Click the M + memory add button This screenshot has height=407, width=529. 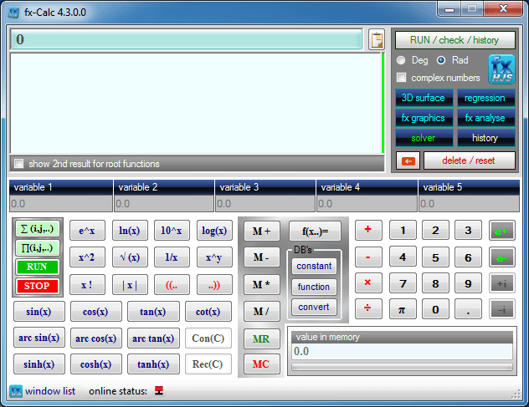click(x=261, y=231)
